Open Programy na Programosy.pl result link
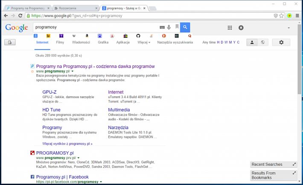 click(96, 66)
